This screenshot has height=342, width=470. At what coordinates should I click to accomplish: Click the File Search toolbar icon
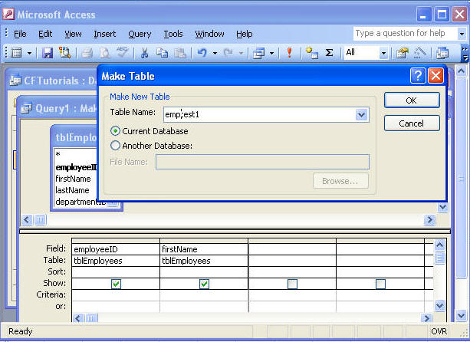[x=64, y=52]
